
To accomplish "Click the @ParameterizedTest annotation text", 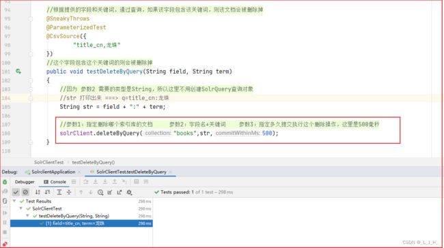I will click(x=77, y=27).
